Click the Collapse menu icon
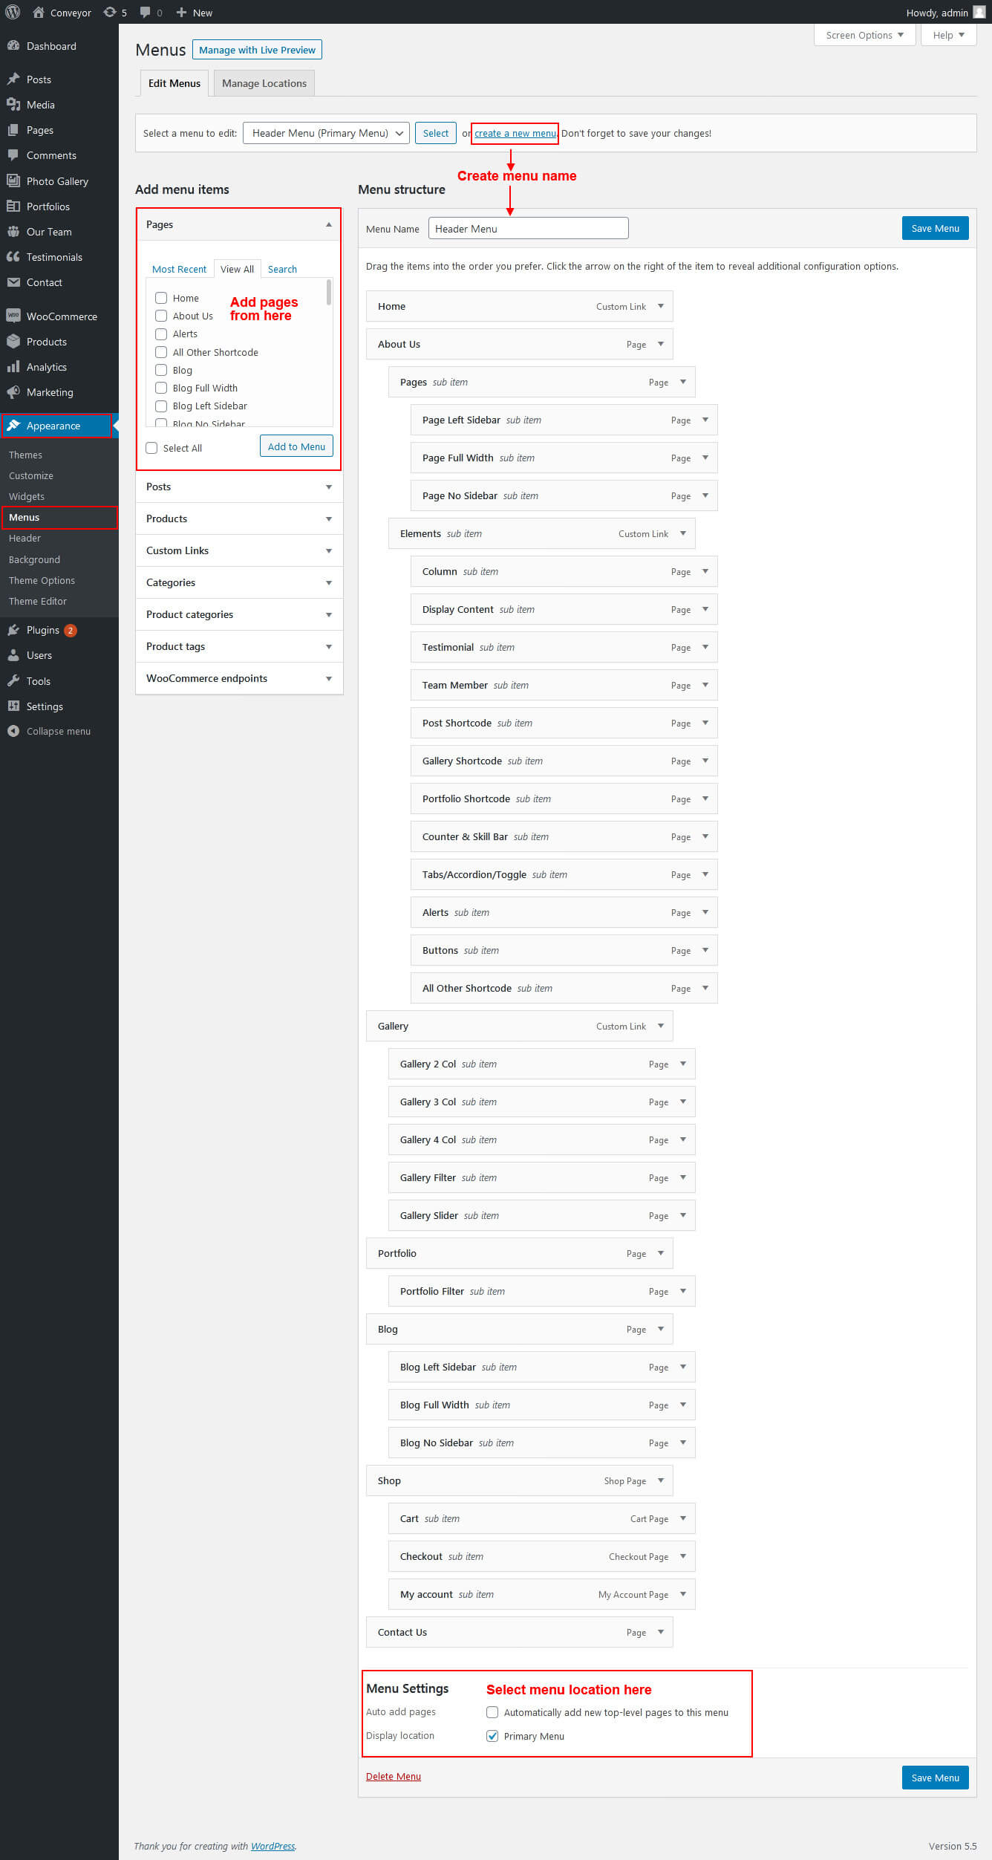This screenshot has width=992, height=1860. coord(13,731)
